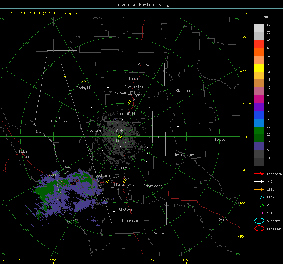Click the Strathmore town label
The width and height of the screenshot is (283, 264).
[x=153, y=186]
